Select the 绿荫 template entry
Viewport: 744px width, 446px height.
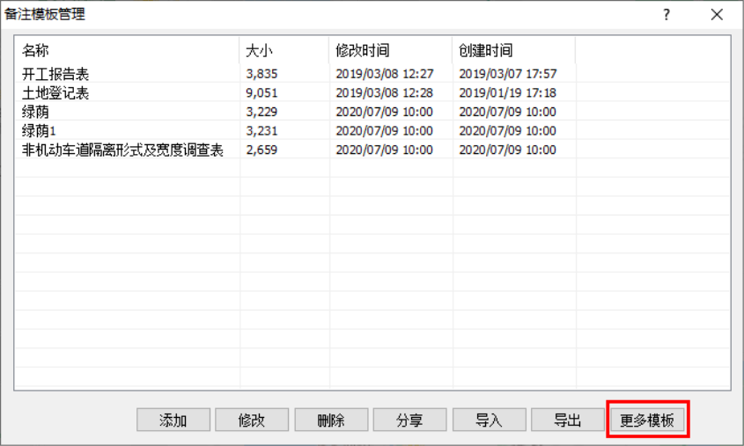click(x=36, y=112)
